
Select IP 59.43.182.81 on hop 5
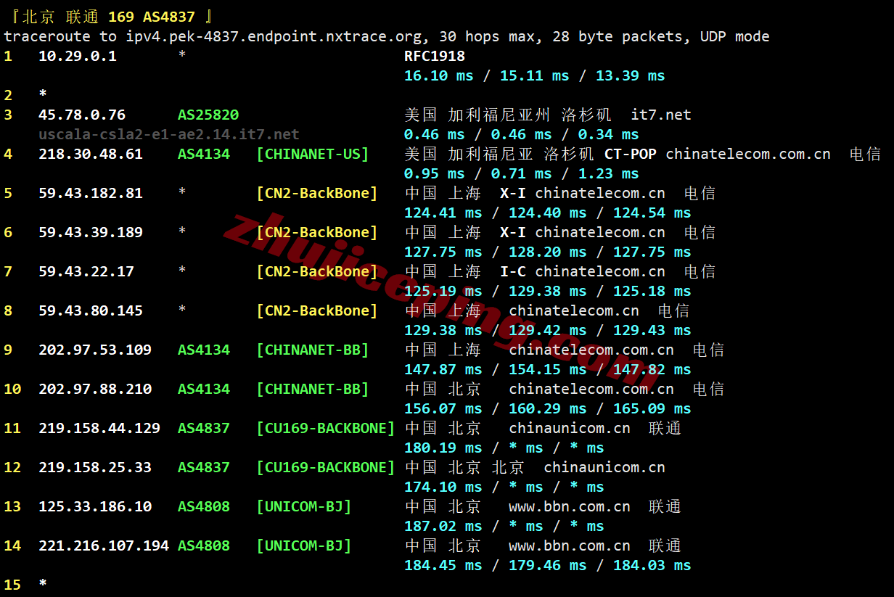click(x=91, y=193)
